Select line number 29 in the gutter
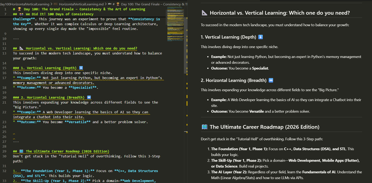The width and height of the screenshot is (372, 183). coord(4,151)
